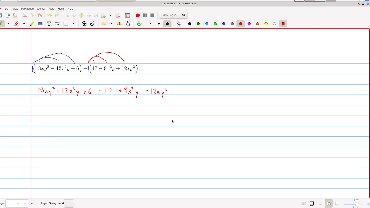Image resolution: width=370 pixels, height=208 pixels.
Task: Expand selection tool dropdown arrow
Action: [x=112, y=24]
